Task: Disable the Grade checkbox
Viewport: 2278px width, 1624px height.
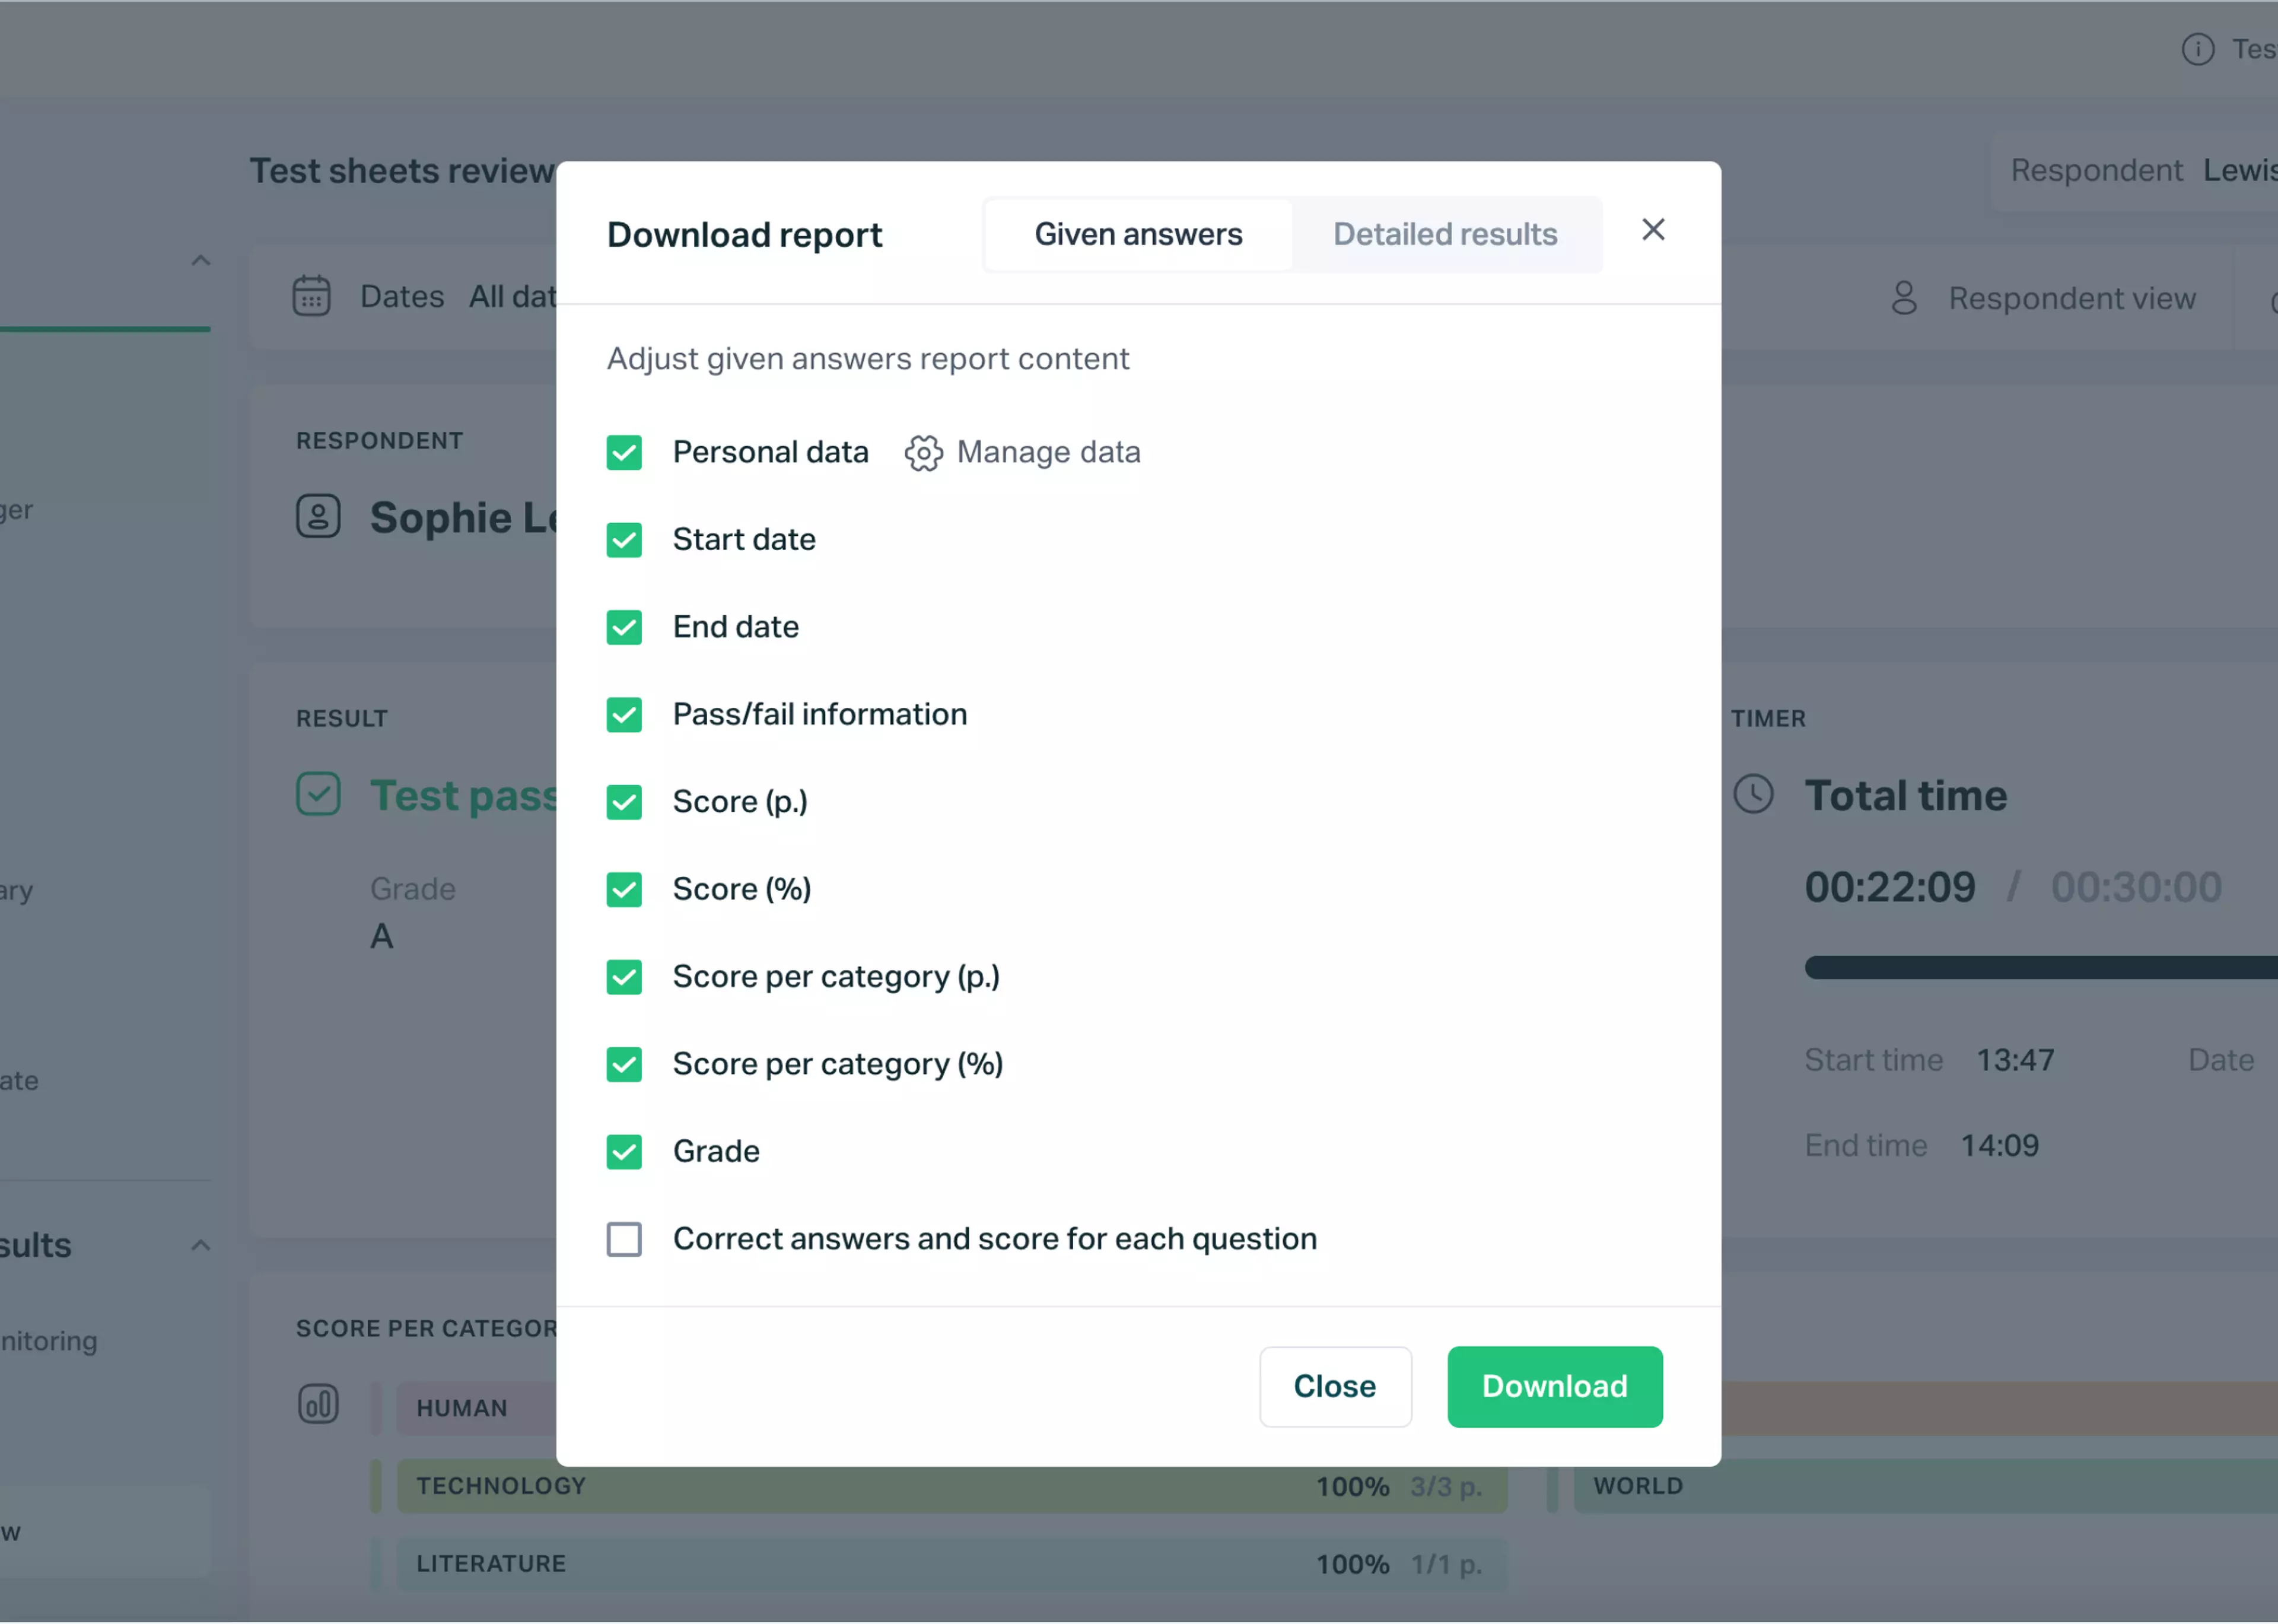Action: coord(625,1151)
